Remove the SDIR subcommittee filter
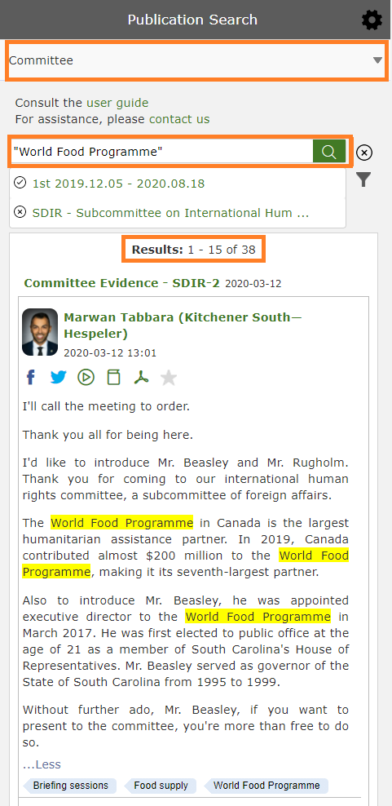The width and height of the screenshot is (392, 806). [x=20, y=212]
